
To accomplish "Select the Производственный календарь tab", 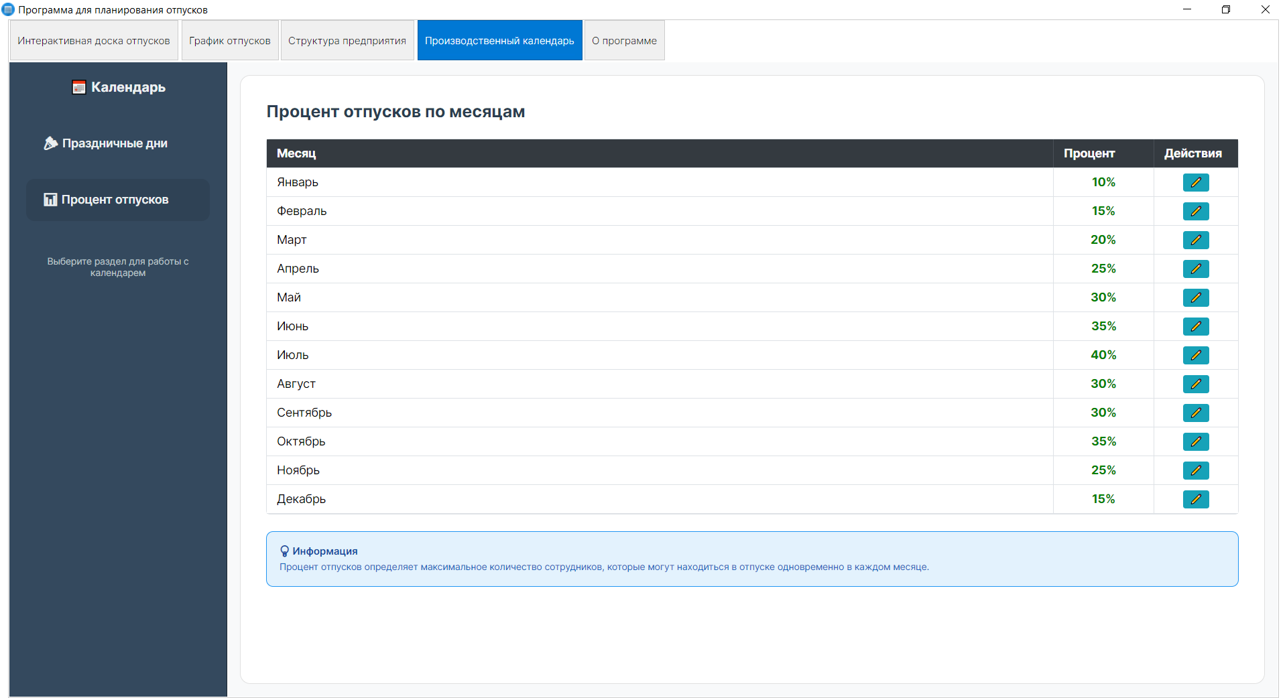I will coord(499,41).
